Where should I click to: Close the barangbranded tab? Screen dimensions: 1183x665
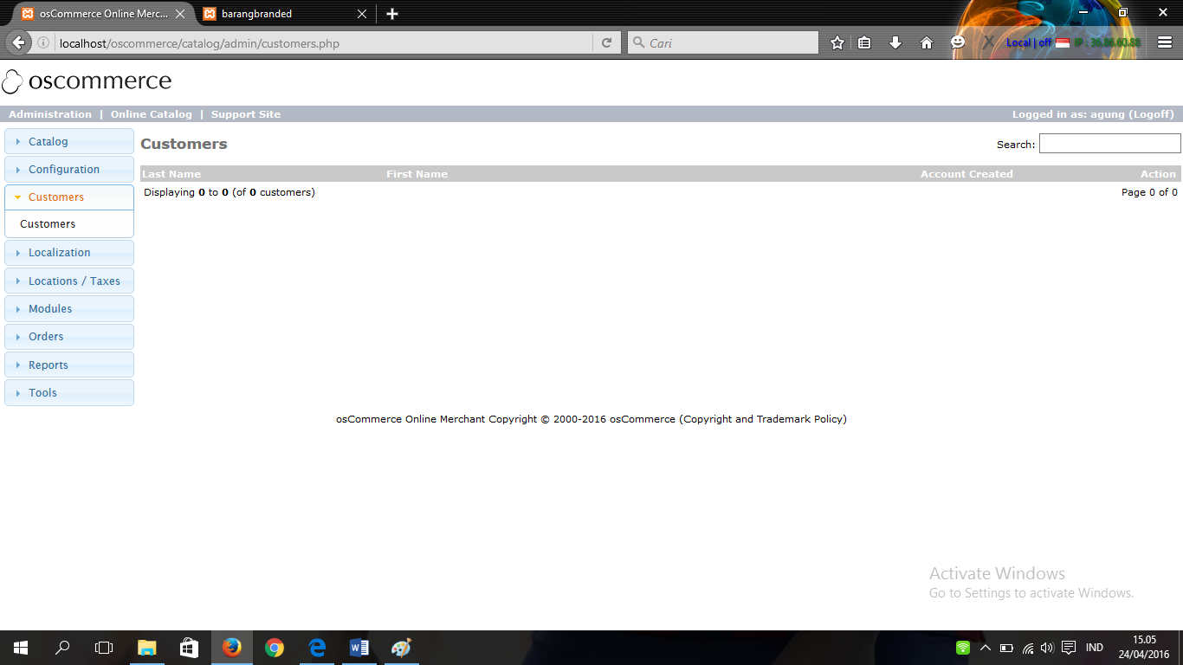tap(362, 14)
